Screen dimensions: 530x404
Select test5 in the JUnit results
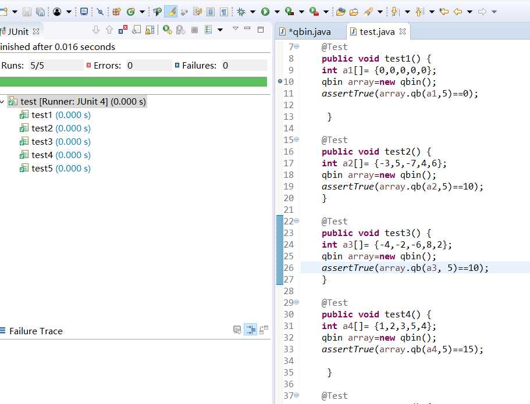[x=55, y=168]
